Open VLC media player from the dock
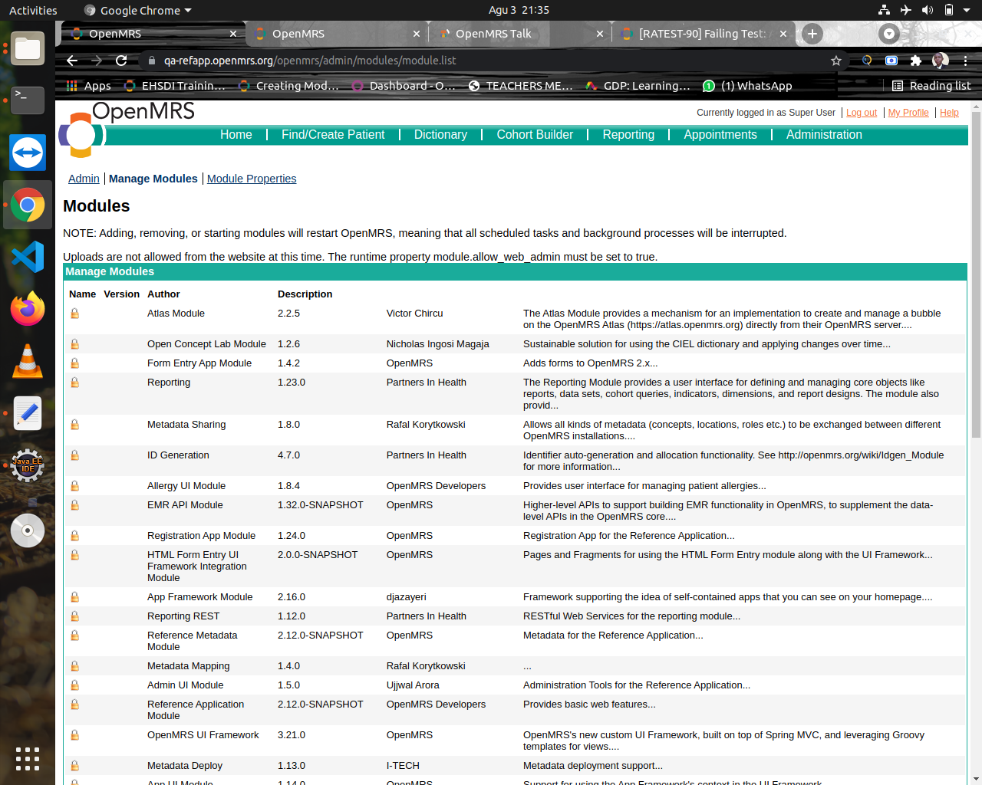 (28, 361)
